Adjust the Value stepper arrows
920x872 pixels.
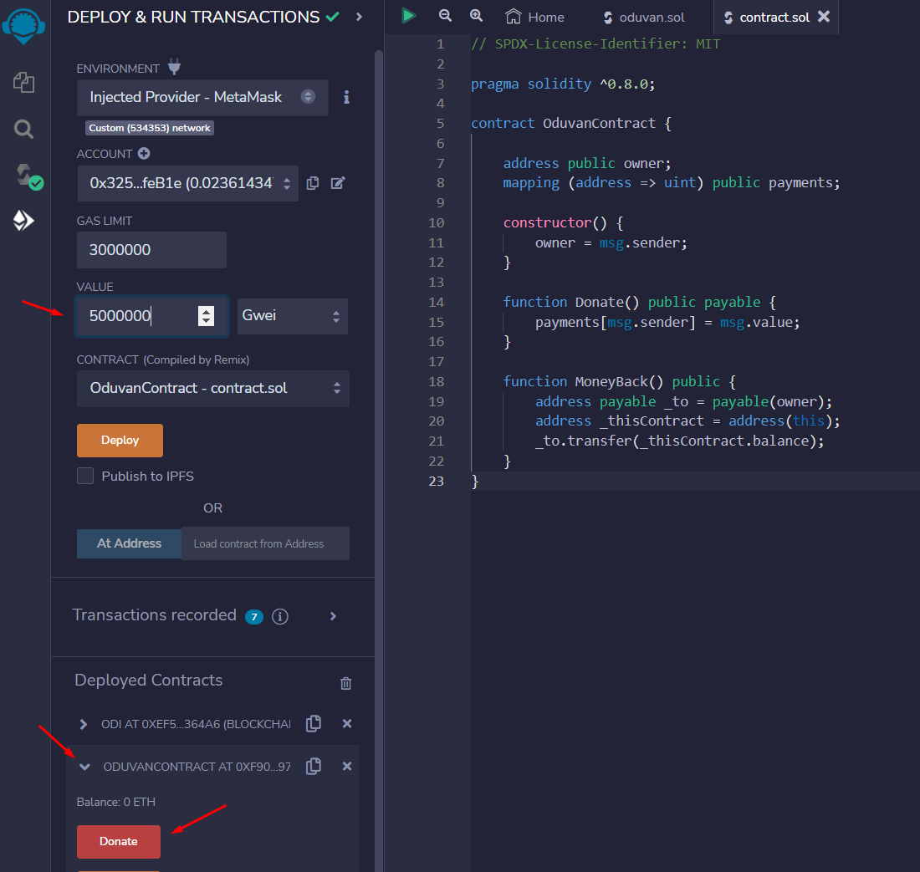tap(206, 316)
